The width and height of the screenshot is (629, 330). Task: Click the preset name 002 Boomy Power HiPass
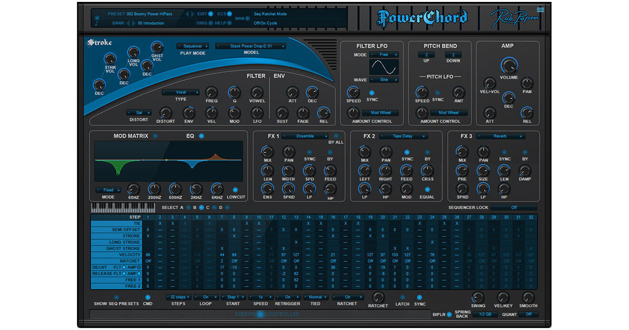point(150,14)
